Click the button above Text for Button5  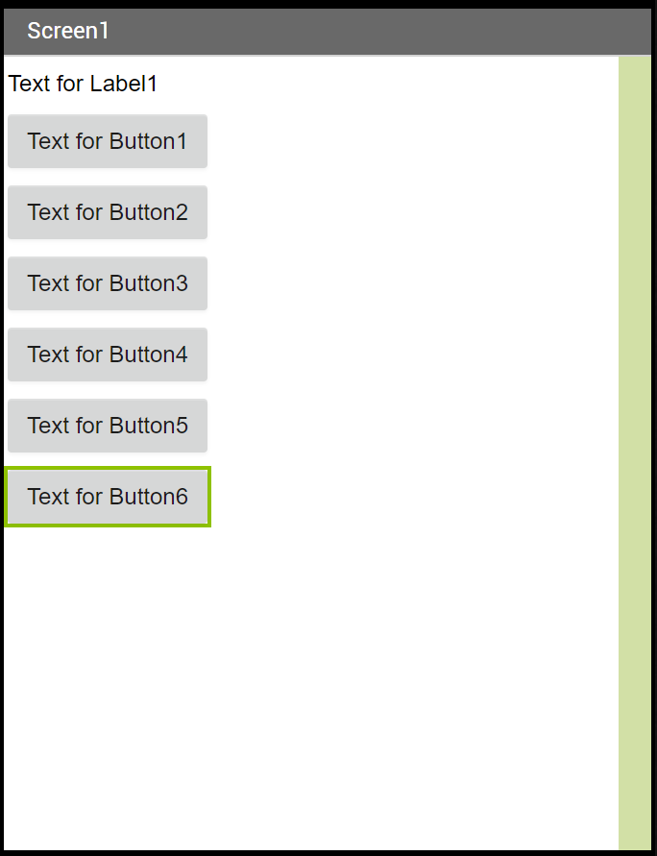click(x=108, y=355)
